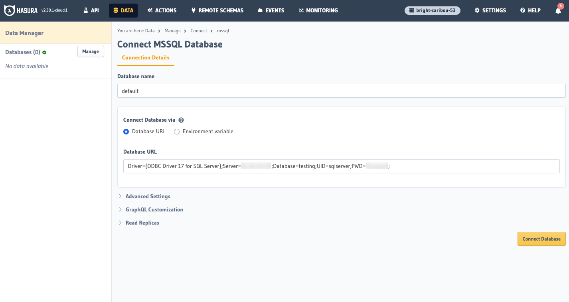Select the Environment variable radio button
This screenshot has height=302, width=569.
[x=177, y=132]
